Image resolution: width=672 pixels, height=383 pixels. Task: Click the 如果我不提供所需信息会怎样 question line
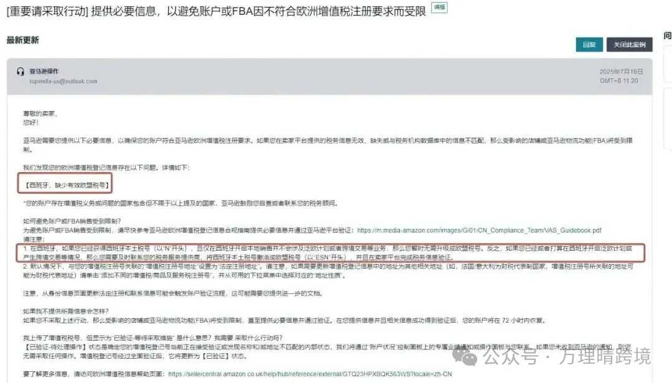tap(66, 311)
